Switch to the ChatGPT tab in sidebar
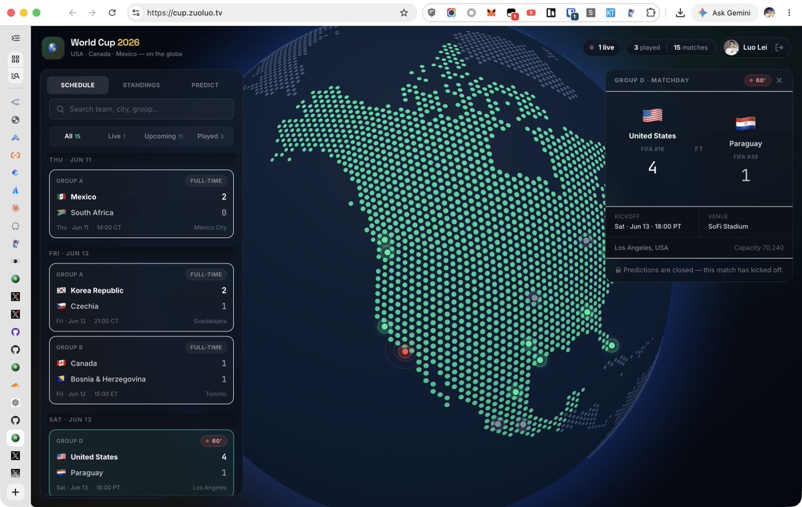 click(x=15, y=402)
